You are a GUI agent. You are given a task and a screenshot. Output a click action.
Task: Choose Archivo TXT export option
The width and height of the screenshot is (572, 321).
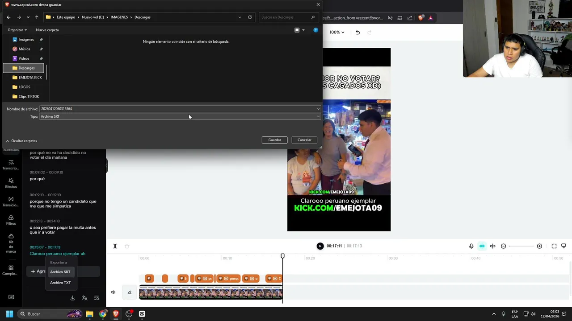60,283
